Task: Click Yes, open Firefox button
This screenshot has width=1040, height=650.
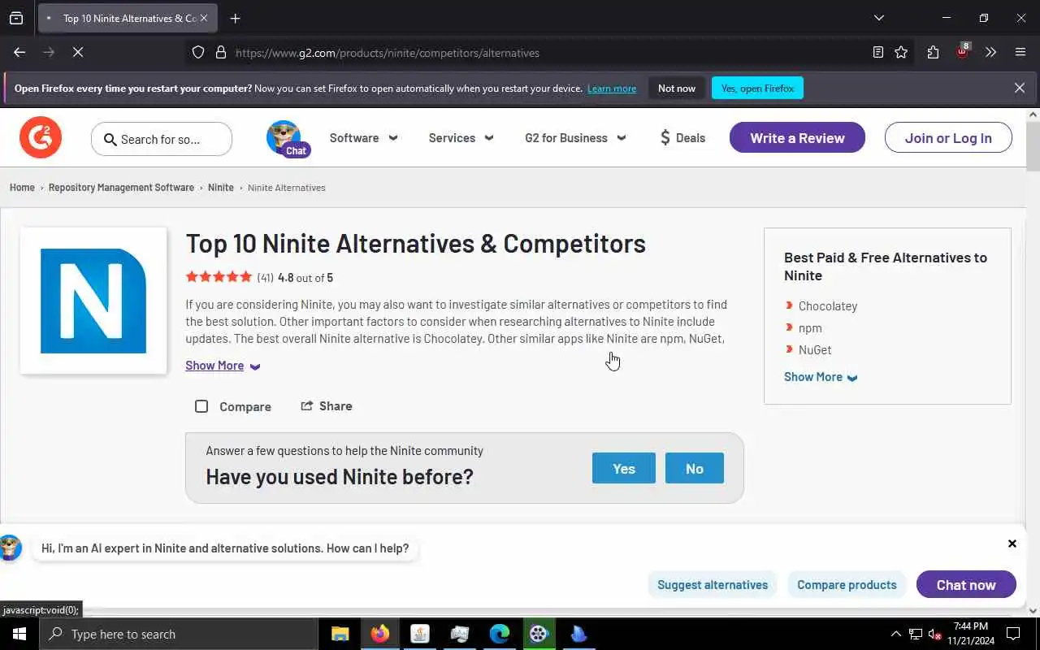Action: pos(757,89)
